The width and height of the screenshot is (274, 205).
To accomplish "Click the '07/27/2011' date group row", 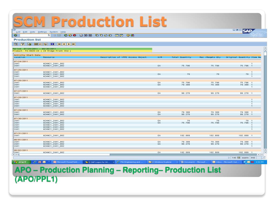I will tap(137, 91).
